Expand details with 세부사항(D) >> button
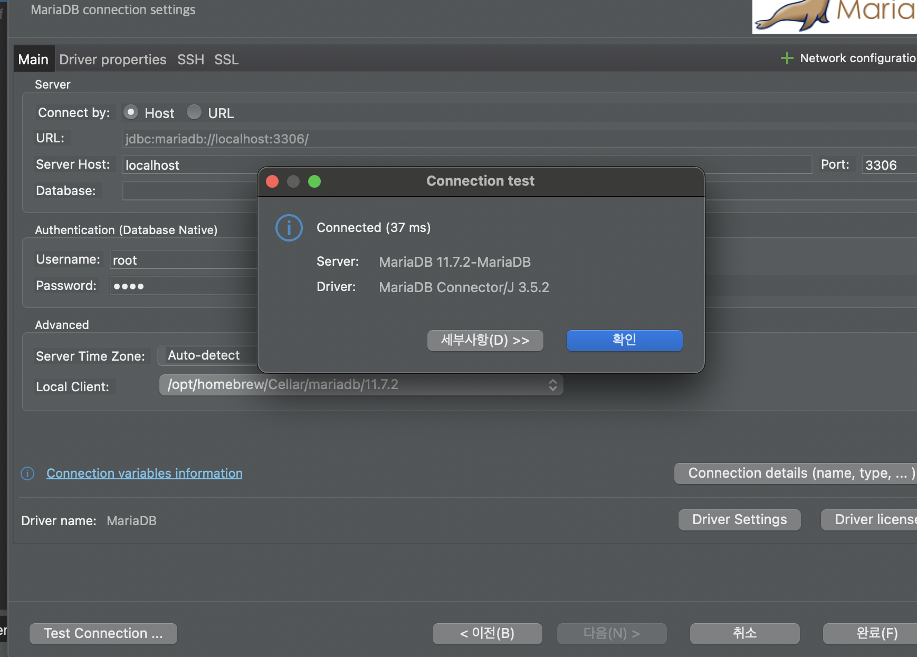 pos(485,341)
